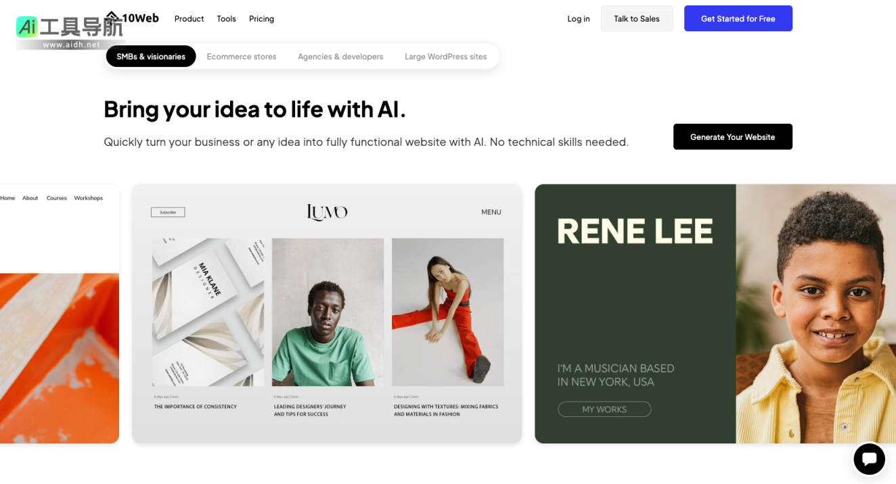
Task: Click Get Started for Free
Action: [x=738, y=19]
